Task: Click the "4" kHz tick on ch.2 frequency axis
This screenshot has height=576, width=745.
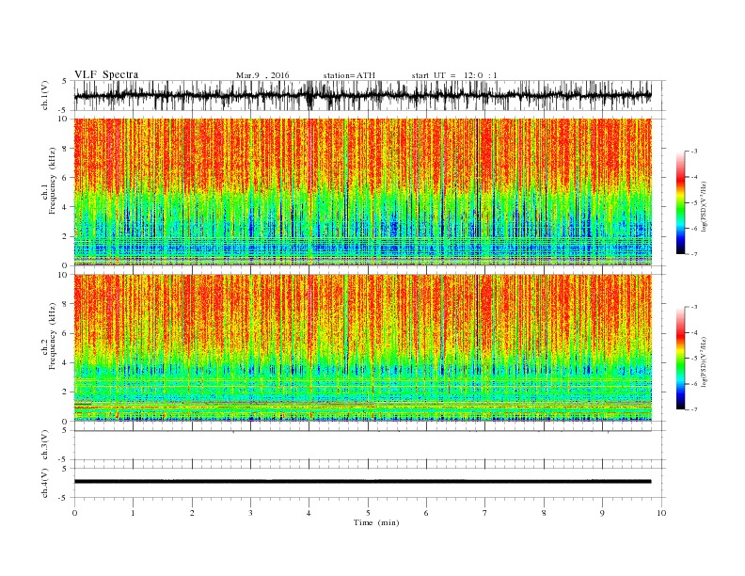Action: (x=65, y=363)
